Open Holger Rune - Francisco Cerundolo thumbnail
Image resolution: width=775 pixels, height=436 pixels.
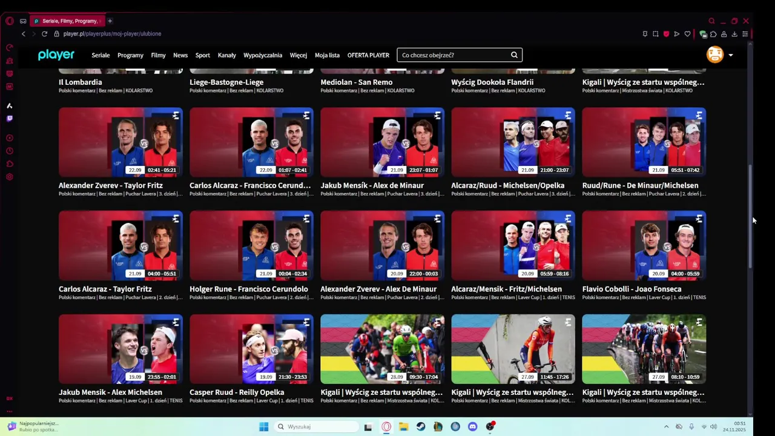251,246
